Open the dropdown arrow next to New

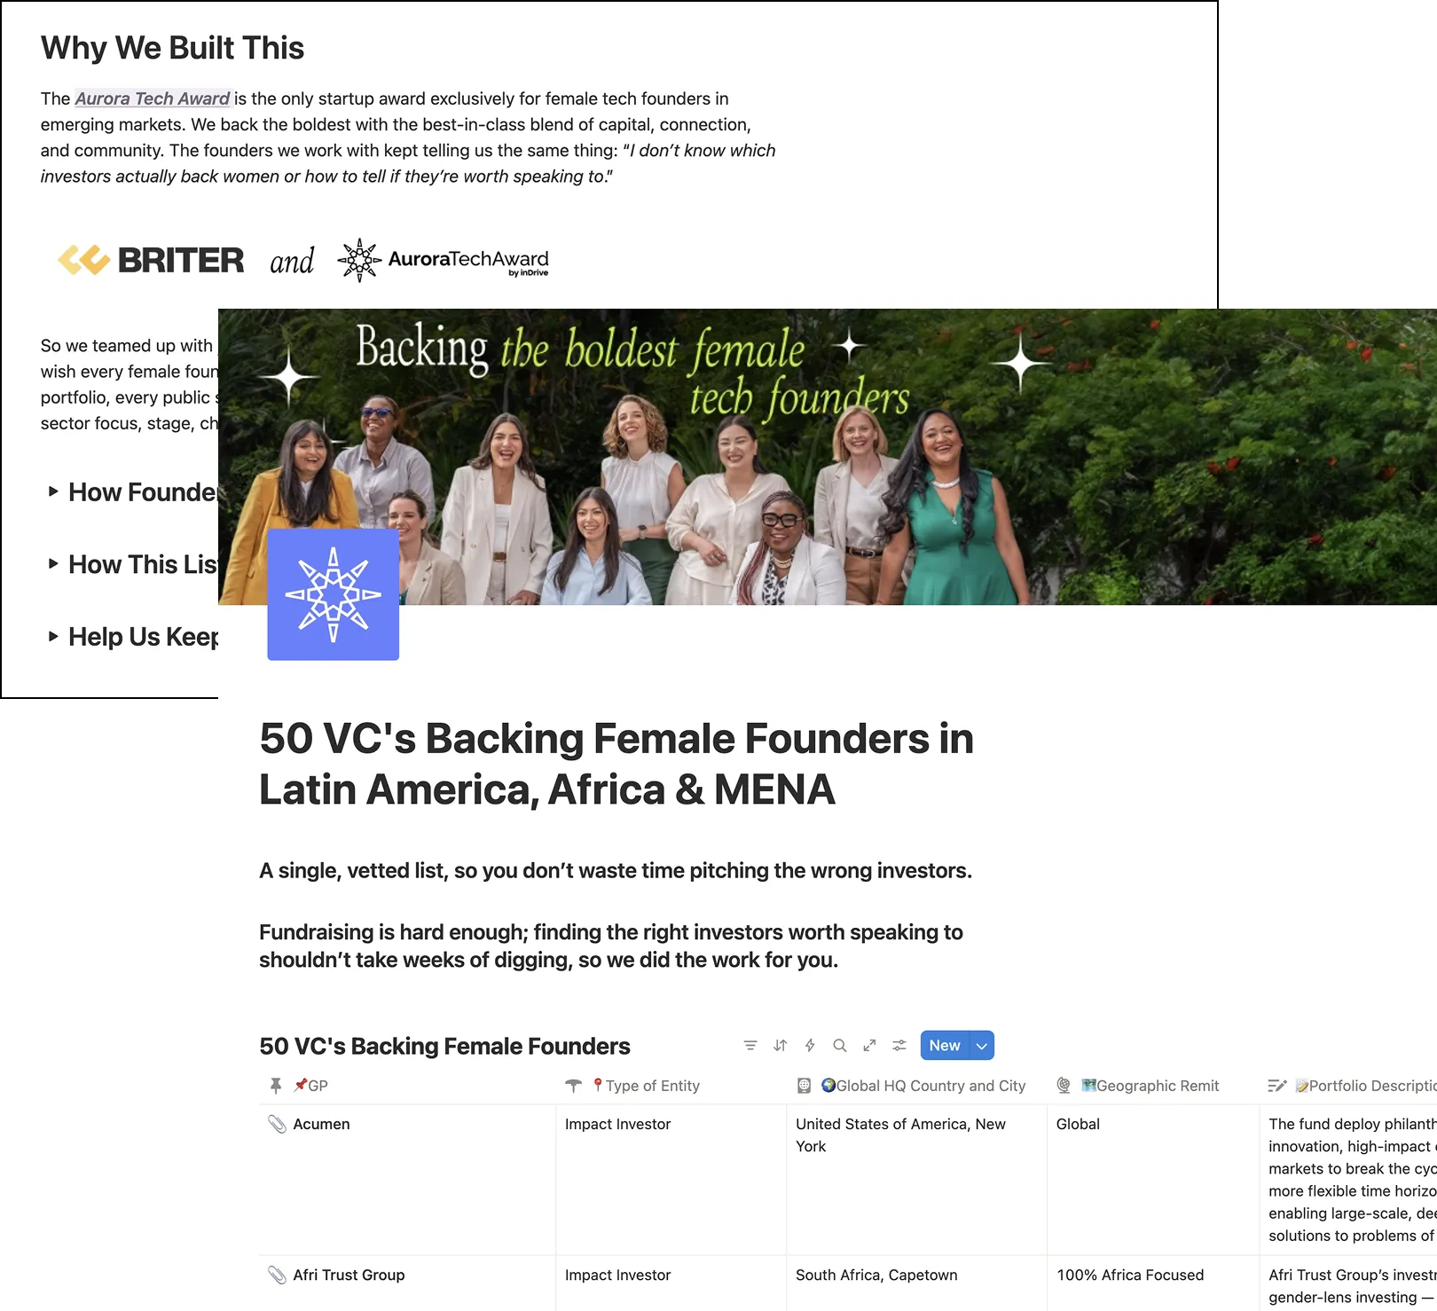982,1046
